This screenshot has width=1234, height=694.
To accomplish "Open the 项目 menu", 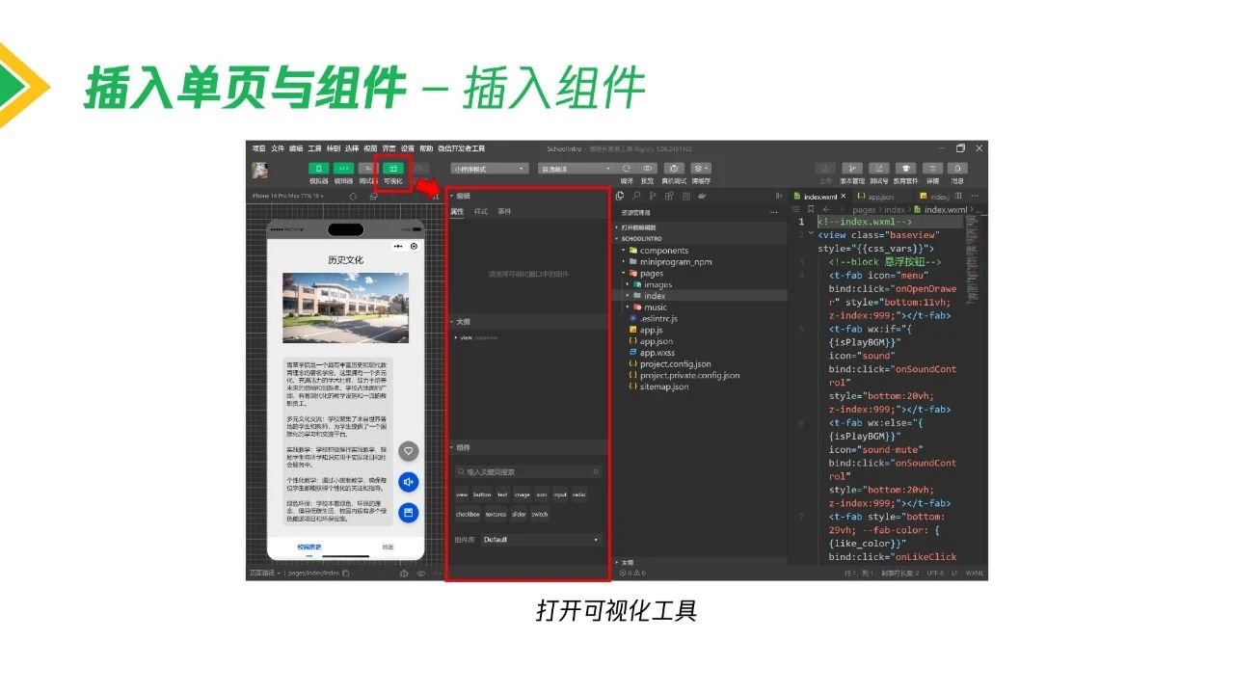I will pyautogui.click(x=258, y=148).
